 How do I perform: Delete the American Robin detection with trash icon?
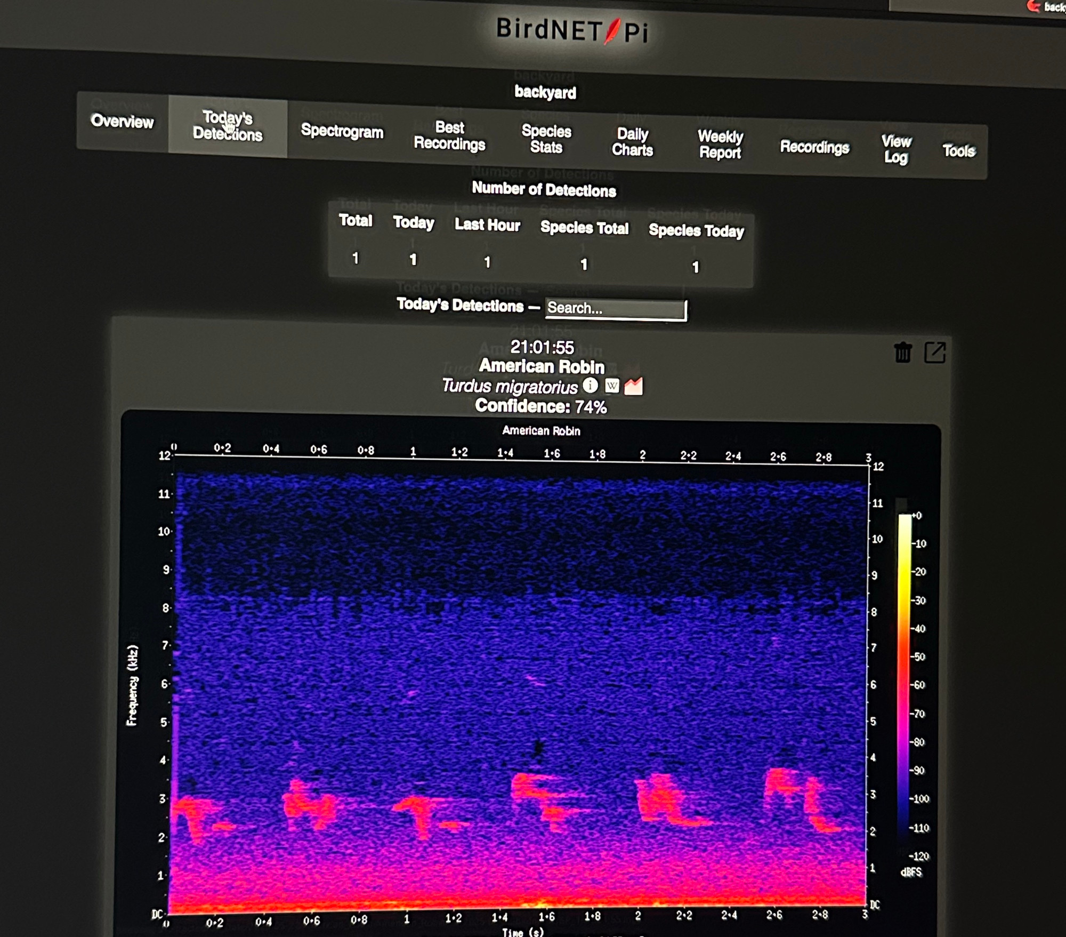[903, 353]
